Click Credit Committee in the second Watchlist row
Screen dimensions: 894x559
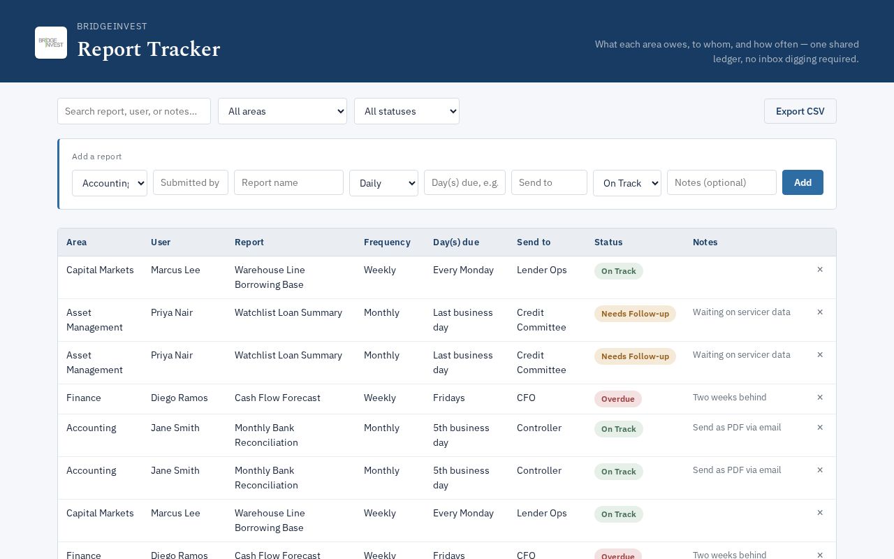[x=541, y=363]
